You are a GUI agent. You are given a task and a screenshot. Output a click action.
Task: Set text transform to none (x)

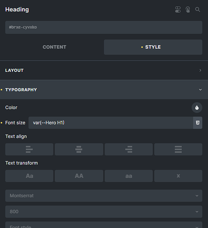pyautogui.click(x=178, y=176)
